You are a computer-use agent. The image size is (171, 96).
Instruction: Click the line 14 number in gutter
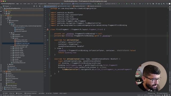pyautogui.click(x=45, y=36)
